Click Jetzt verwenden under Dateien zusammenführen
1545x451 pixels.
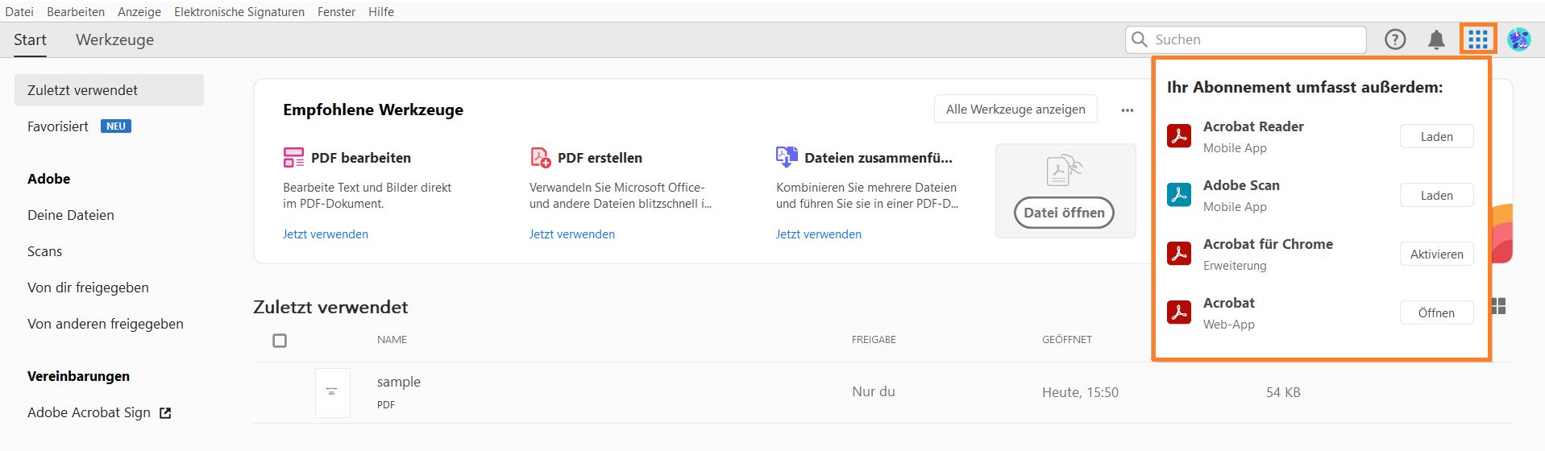(x=819, y=234)
